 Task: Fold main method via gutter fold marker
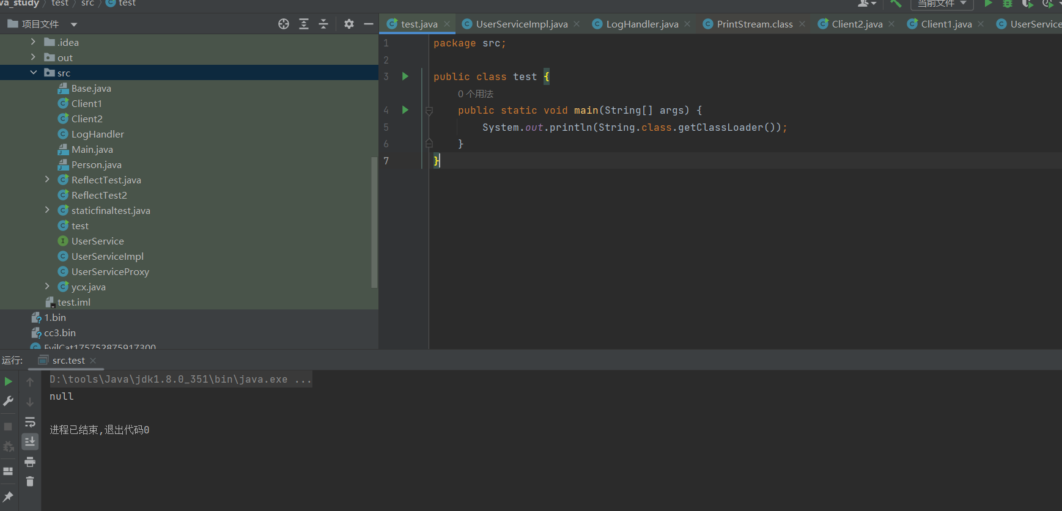pyautogui.click(x=429, y=111)
